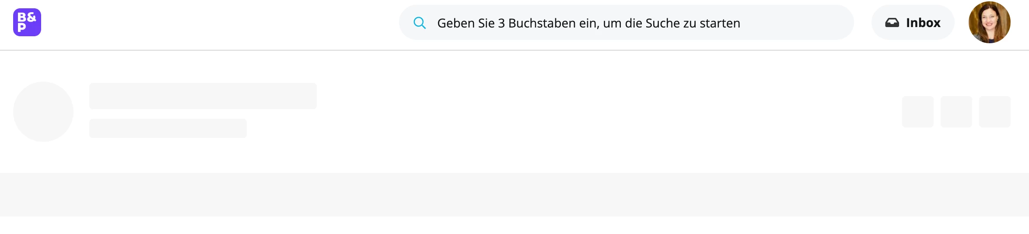
Task: Click the short subtitle skeleton bar
Action: coord(168,128)
